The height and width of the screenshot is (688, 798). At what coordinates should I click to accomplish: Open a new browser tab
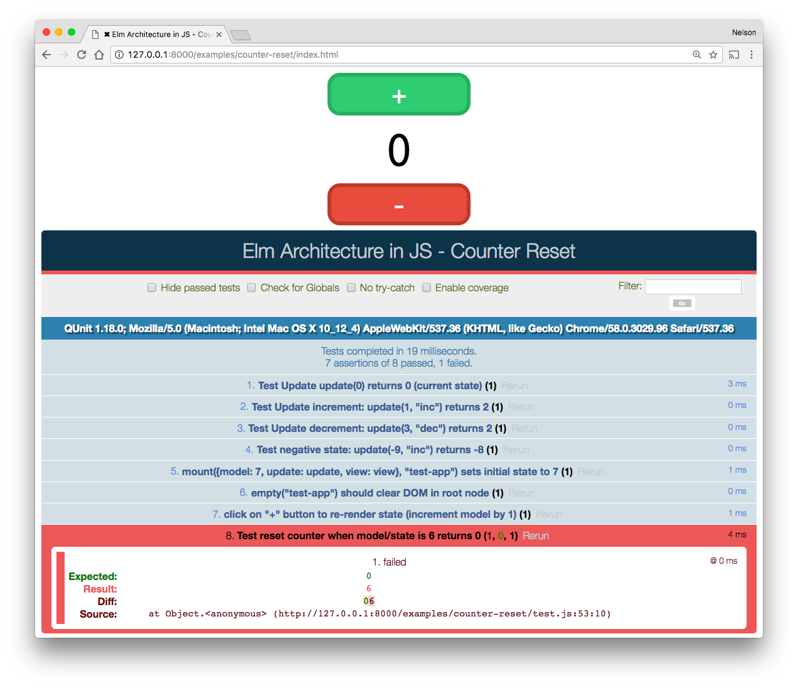click(240, 35)
